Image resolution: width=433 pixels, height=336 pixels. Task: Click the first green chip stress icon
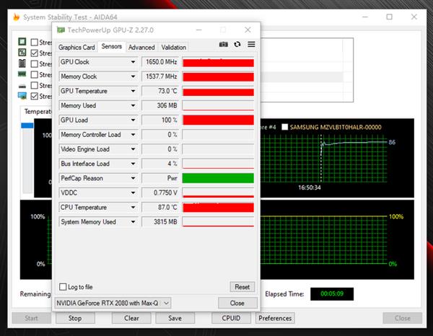click(x=22, y=42)
